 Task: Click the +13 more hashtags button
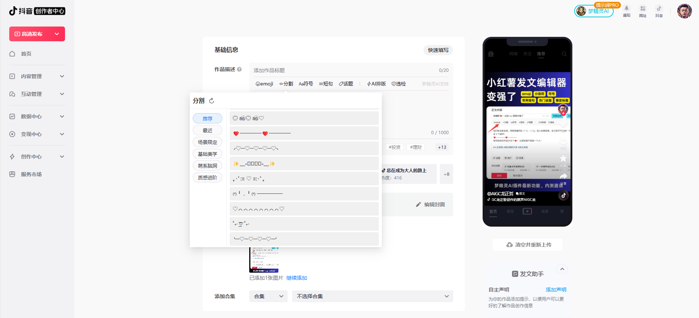[x=442, y=147]
